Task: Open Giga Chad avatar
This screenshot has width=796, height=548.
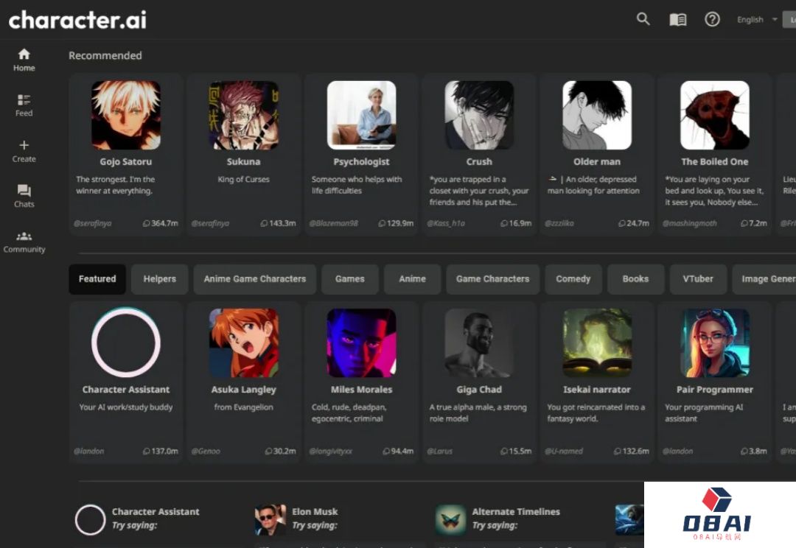Action: point(479,343)
